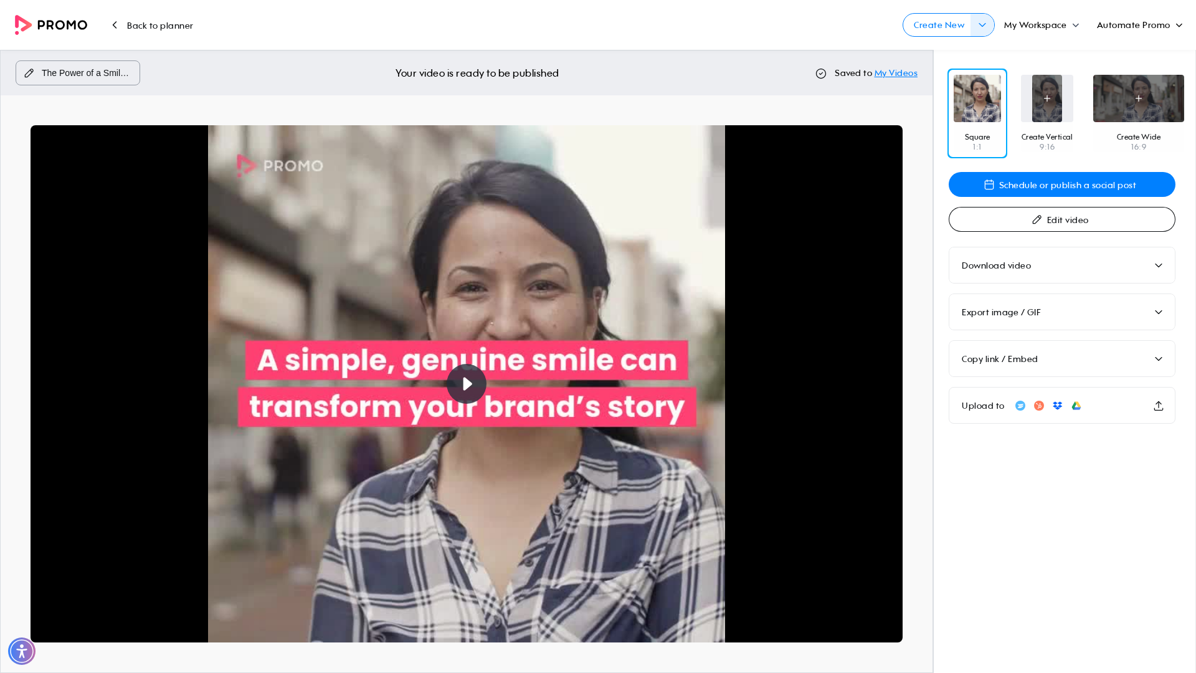Click Schedule or publish a social post
The image size is (1196, 673).
click(1061, 184)
